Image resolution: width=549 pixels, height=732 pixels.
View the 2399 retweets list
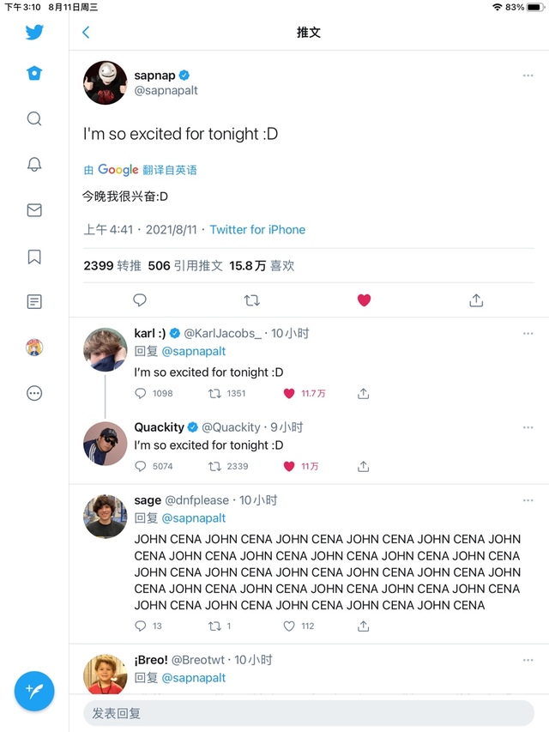pyautogui.click(x=112, y=266)
